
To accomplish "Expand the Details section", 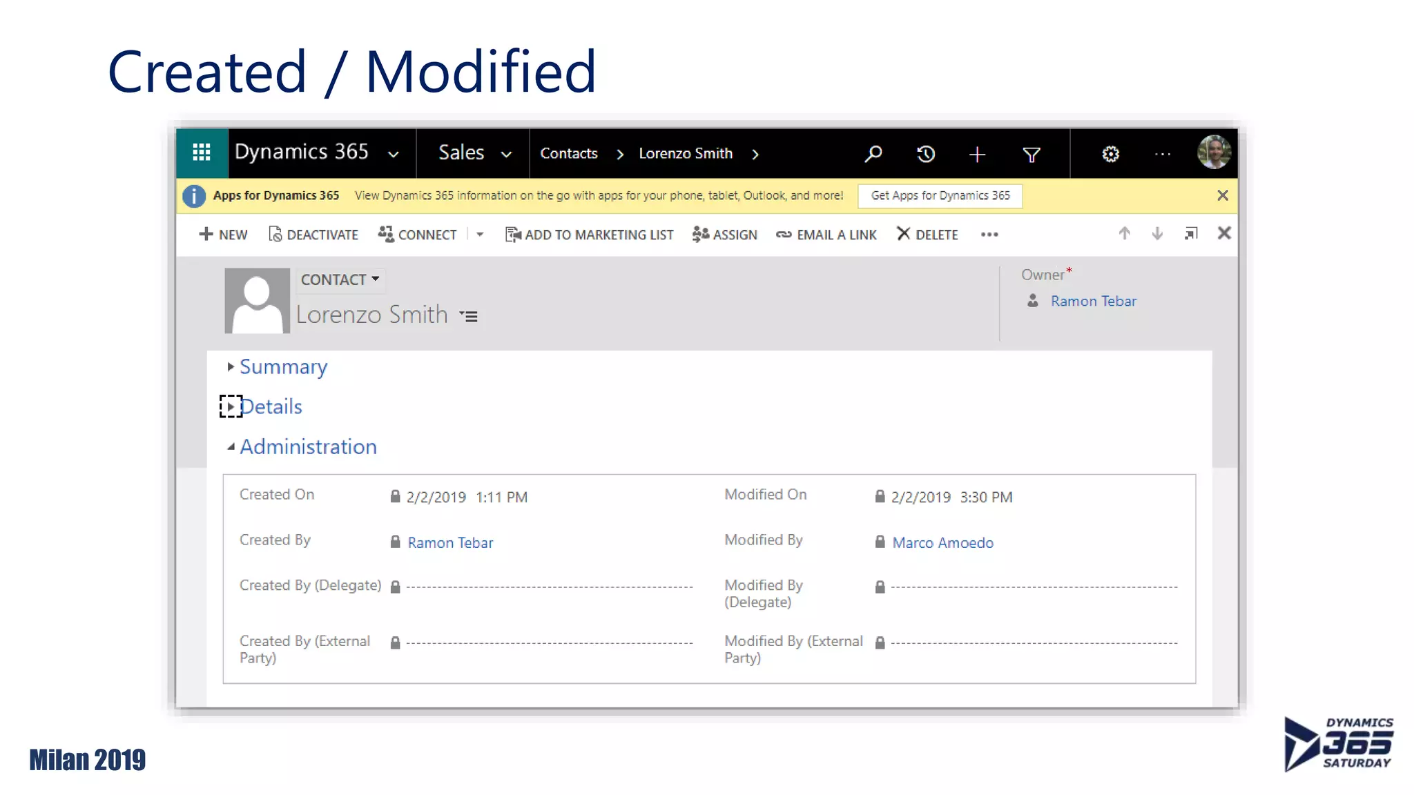I will pos(271,407).
